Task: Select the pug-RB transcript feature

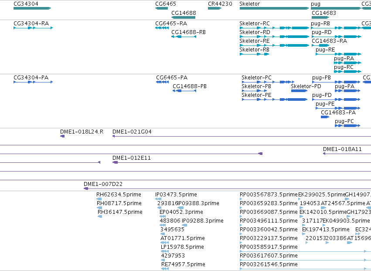Action: (335, 28)
